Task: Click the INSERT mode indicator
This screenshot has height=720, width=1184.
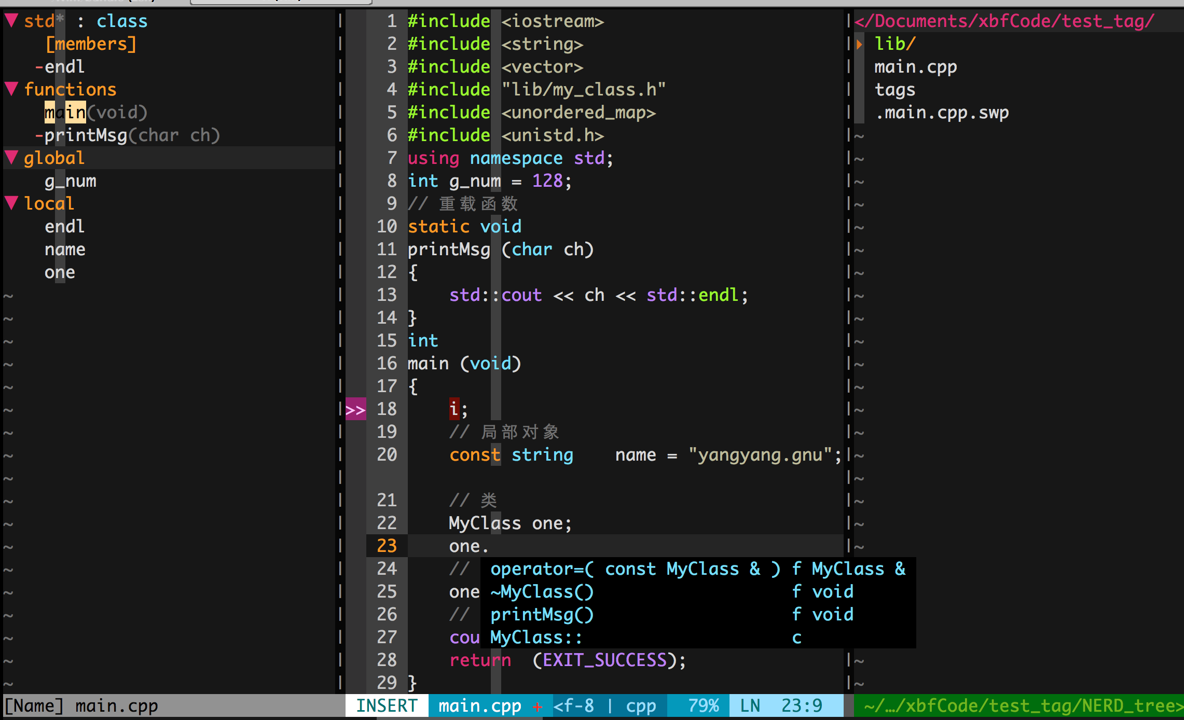Action: tap(387, 705)
